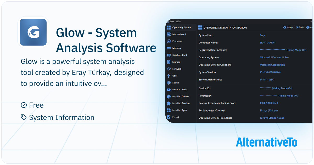This screenshot has height=165, width=314.
Task: Select the Installed Drivers disc icon
Action: (x=169, y=96)
